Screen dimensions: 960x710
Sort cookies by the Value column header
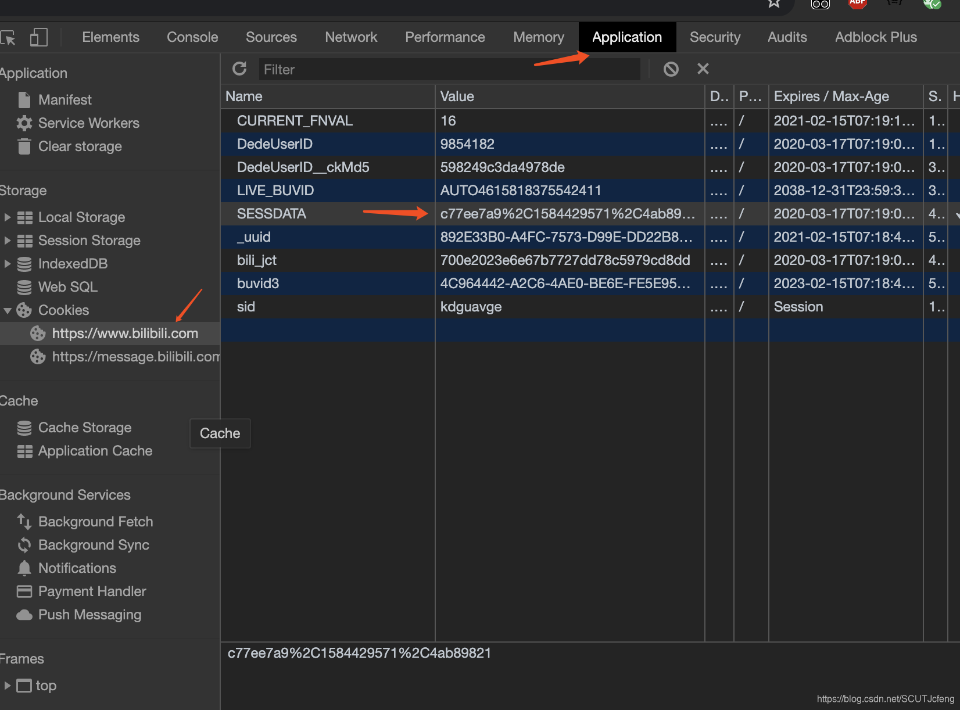[570, 96]
